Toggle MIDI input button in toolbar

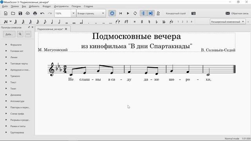(x=112, y=13)
